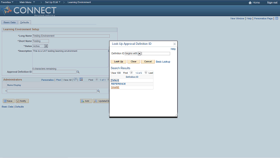Open Approval Definition ID lookup magnifier
The width and height of the screenshot is (280, 158).
(78, 72)
